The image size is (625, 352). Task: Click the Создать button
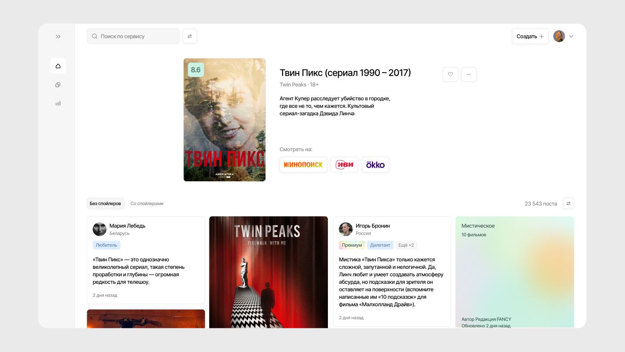[530, 37]
